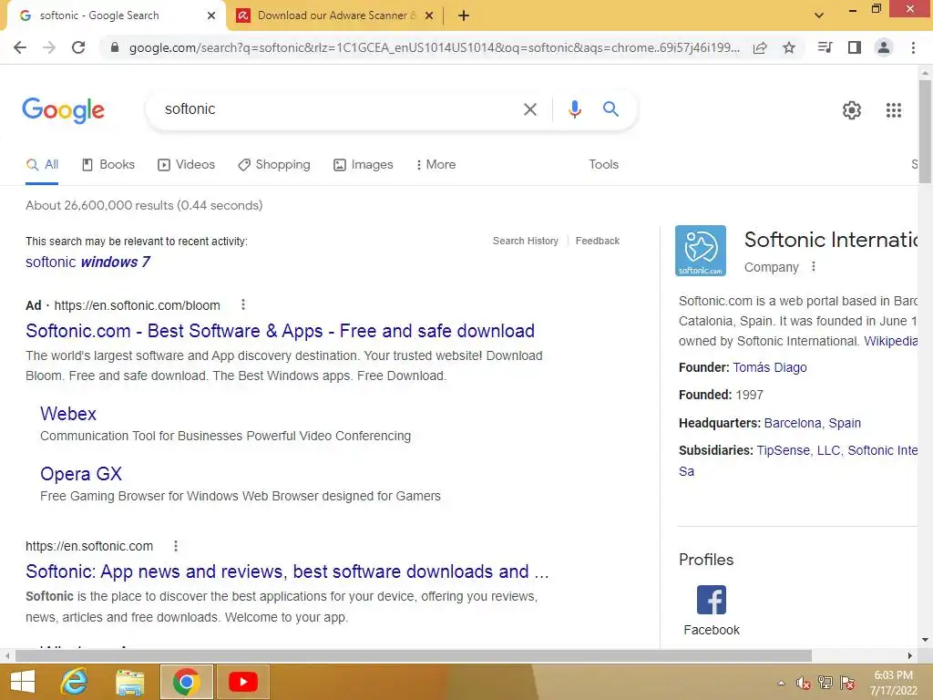The height and width of the screenshot is (700, 933).
Task: Open more options beside Company label
Action: [814, 267]
